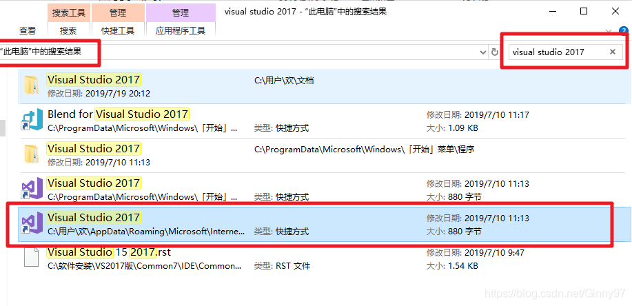Click the 类型: RST 文件 label
The width and height of the screenshot is (632, 306).
click(x=282, y=266)
